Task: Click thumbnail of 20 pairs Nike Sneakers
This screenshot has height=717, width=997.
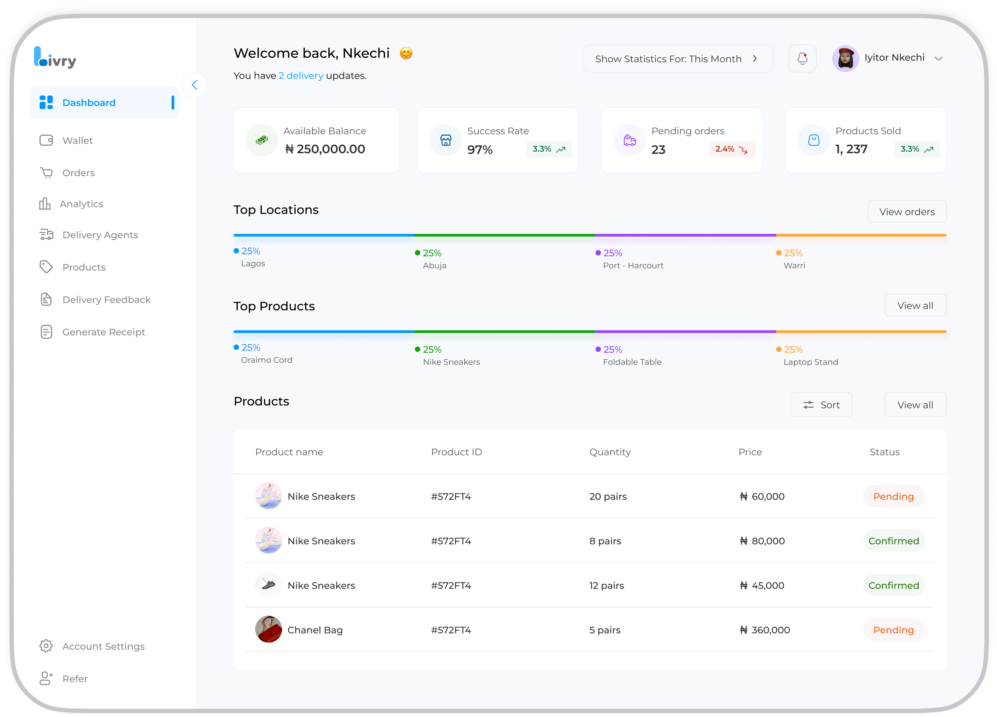Action: (x=269, y=496)
